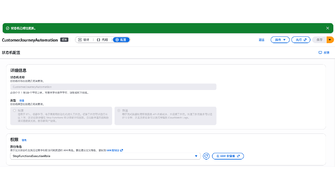Image resolution: width=335 pixels, height=188 pixels.
Task: Click the 信息 info link beside 类型
Action: click(x=21, y=100)
